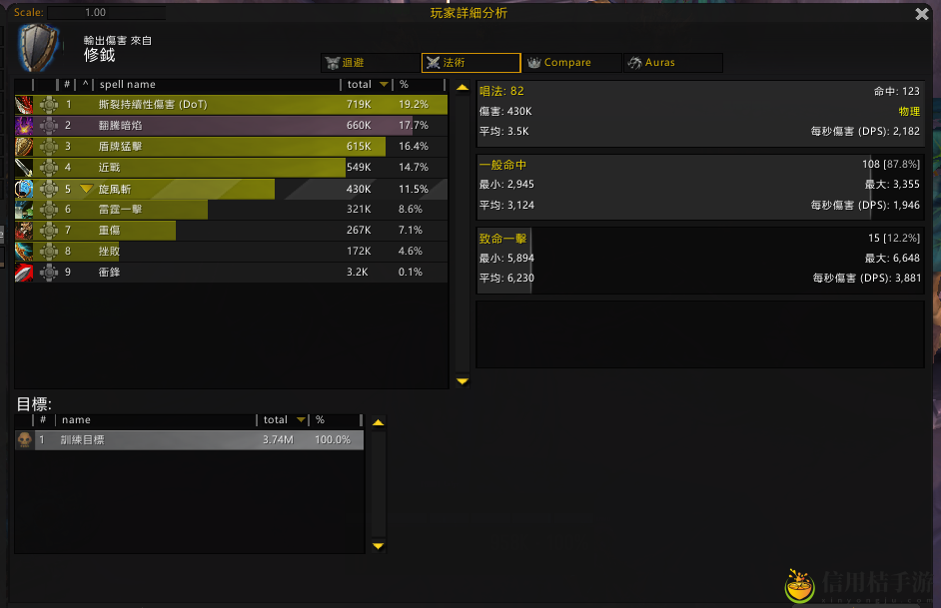The image size is (941, 608).
Task: Click the 挫敗 spell icon
Action: pyautogui.click(x=24, y=252)
